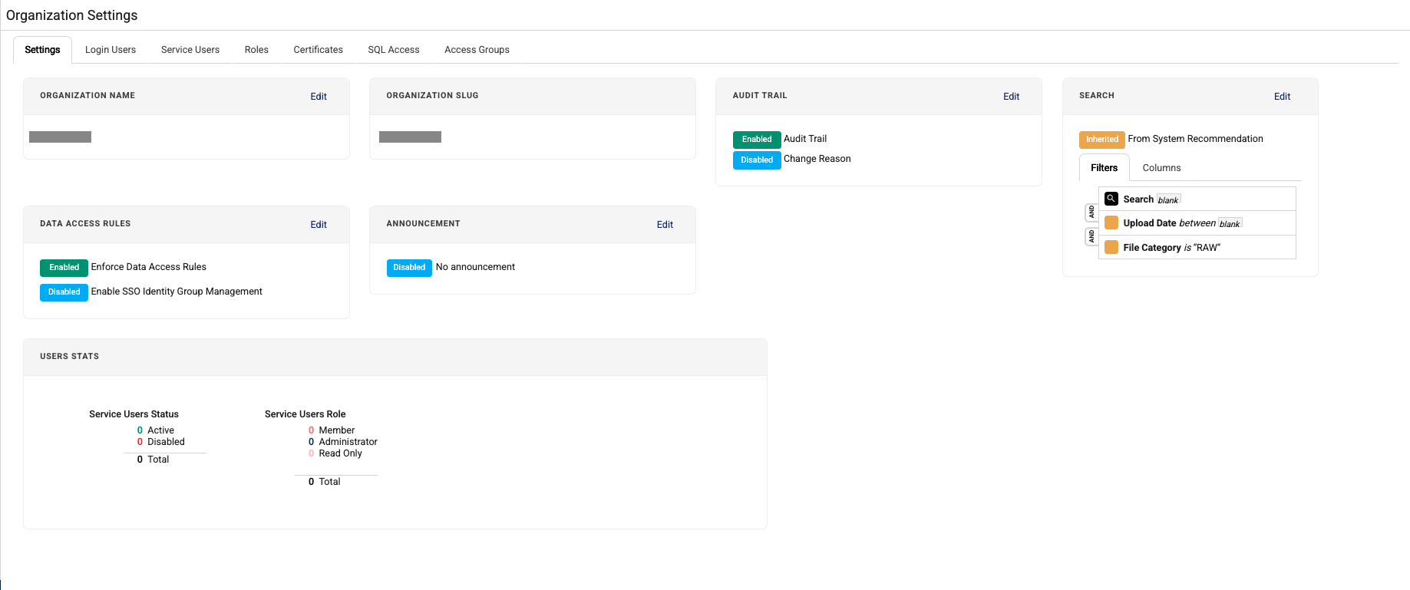Select the Columns tab in Search card
This screenshot has width=1410, height=590.
1161,168
